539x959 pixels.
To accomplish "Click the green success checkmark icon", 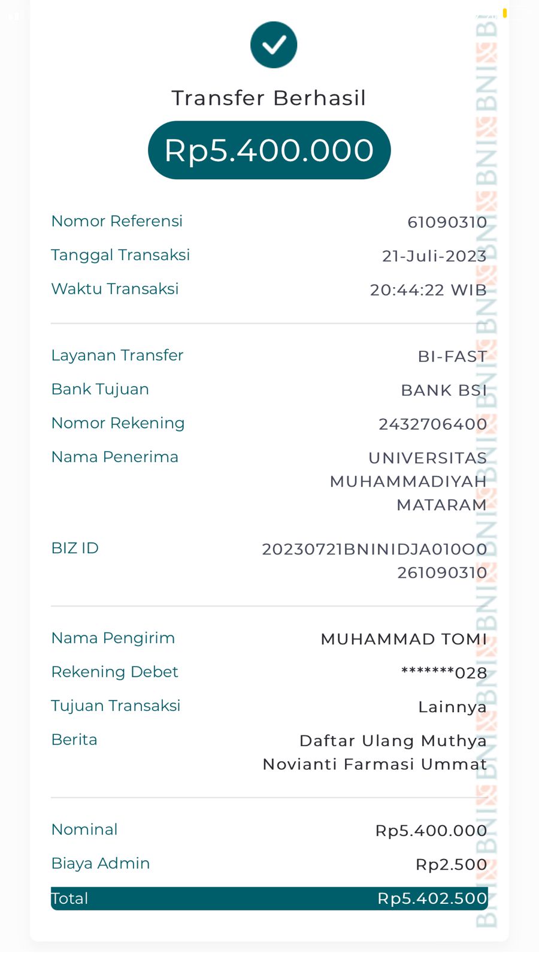I will pos(274,45).
